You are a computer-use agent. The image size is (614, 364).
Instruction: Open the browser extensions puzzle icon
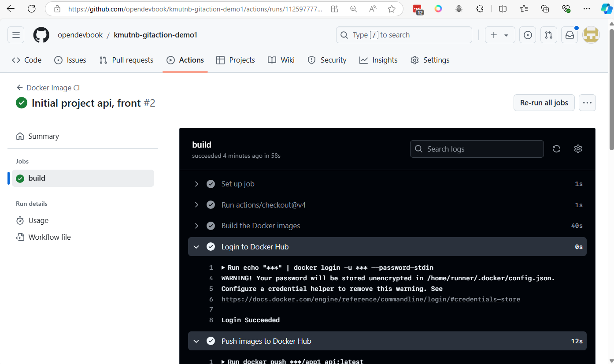480,9
